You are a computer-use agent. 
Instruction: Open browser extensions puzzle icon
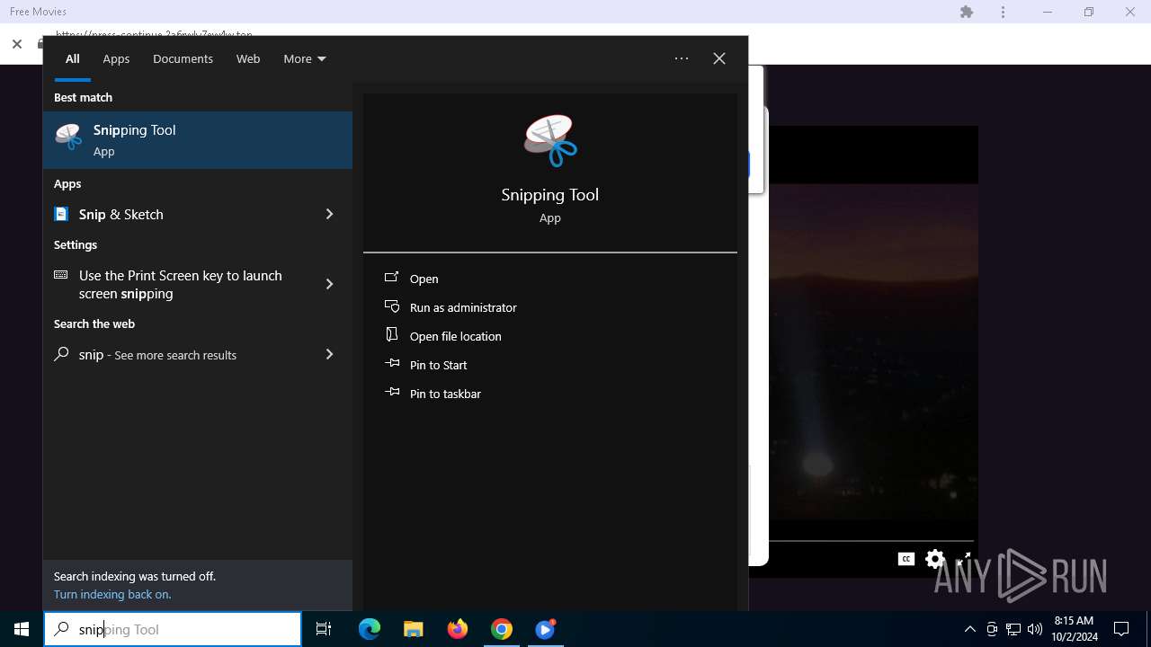click(967, 12)
